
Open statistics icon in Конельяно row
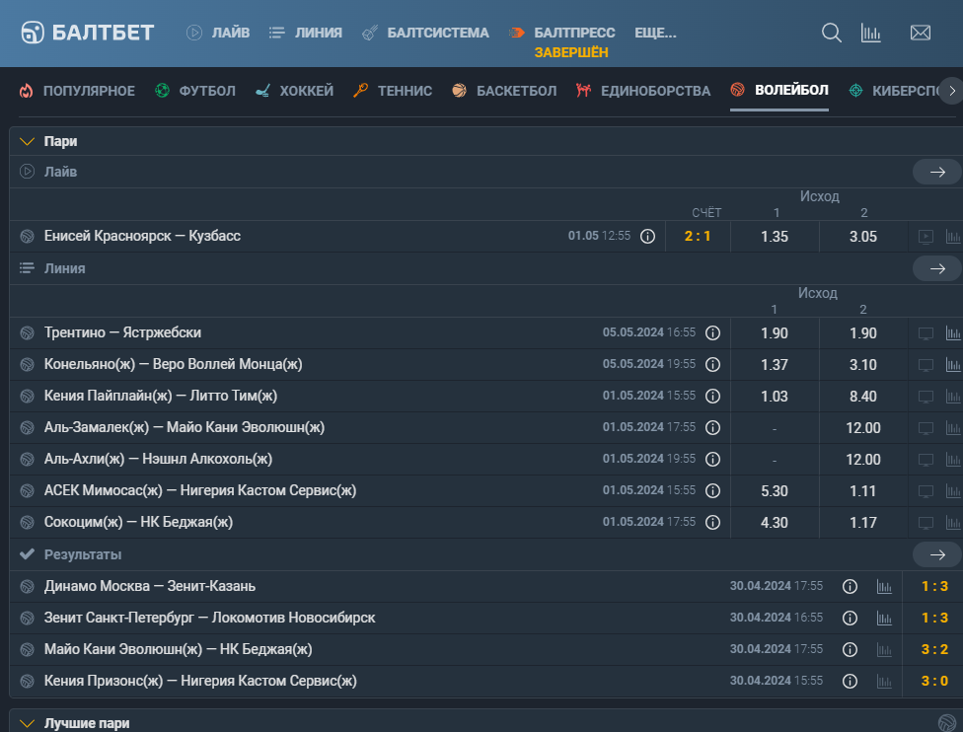pyautogui.click(x=954, y=365)
